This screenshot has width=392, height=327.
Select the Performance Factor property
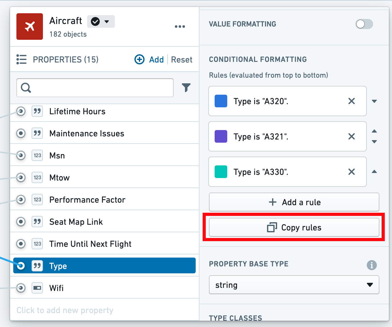tap(104, 199)
